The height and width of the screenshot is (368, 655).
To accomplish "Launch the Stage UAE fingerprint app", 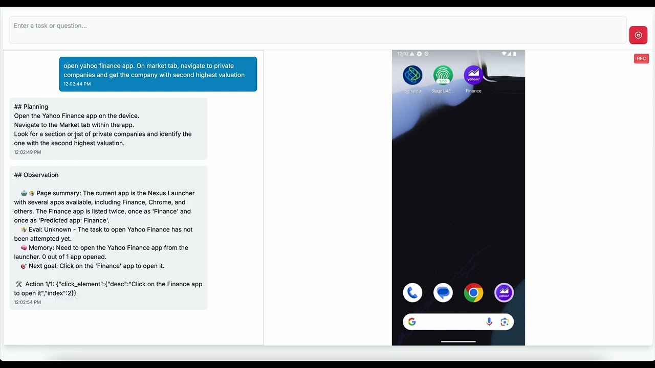I will click(443, 76).
